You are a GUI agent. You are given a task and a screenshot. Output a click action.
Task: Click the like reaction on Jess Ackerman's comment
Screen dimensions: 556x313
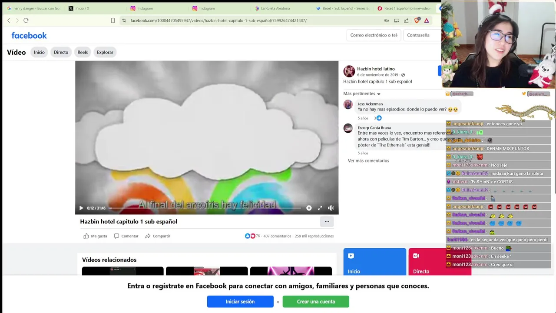(x=379, y=118)
